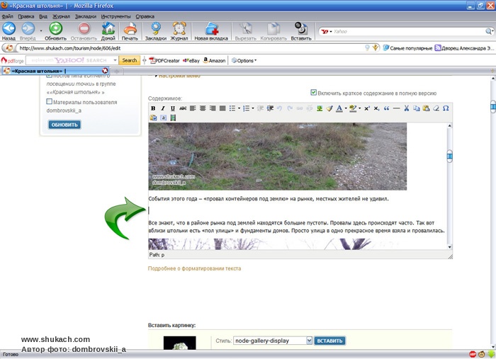The height and width of the screenshot is (359, 496).
Task: Apply superscript formatting
Action: 367,108
